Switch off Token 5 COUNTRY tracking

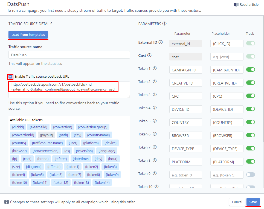click(x=250, y=122)
